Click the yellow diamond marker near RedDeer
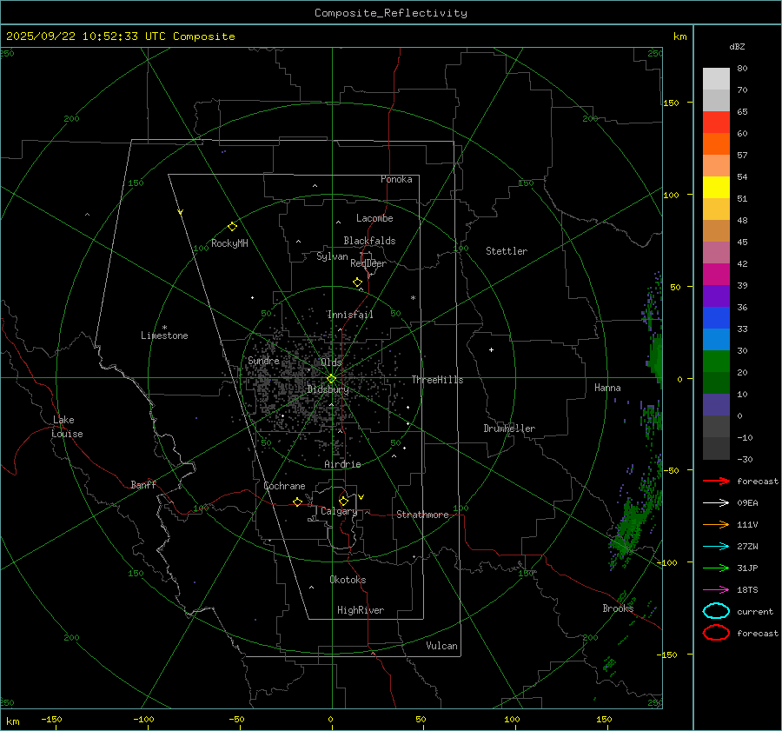 pyautogui.click(x=357, y=282)
